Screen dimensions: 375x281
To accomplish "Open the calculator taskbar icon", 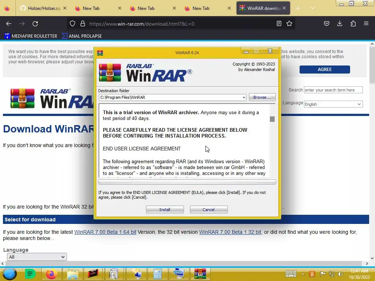I will tap(157, 274).
